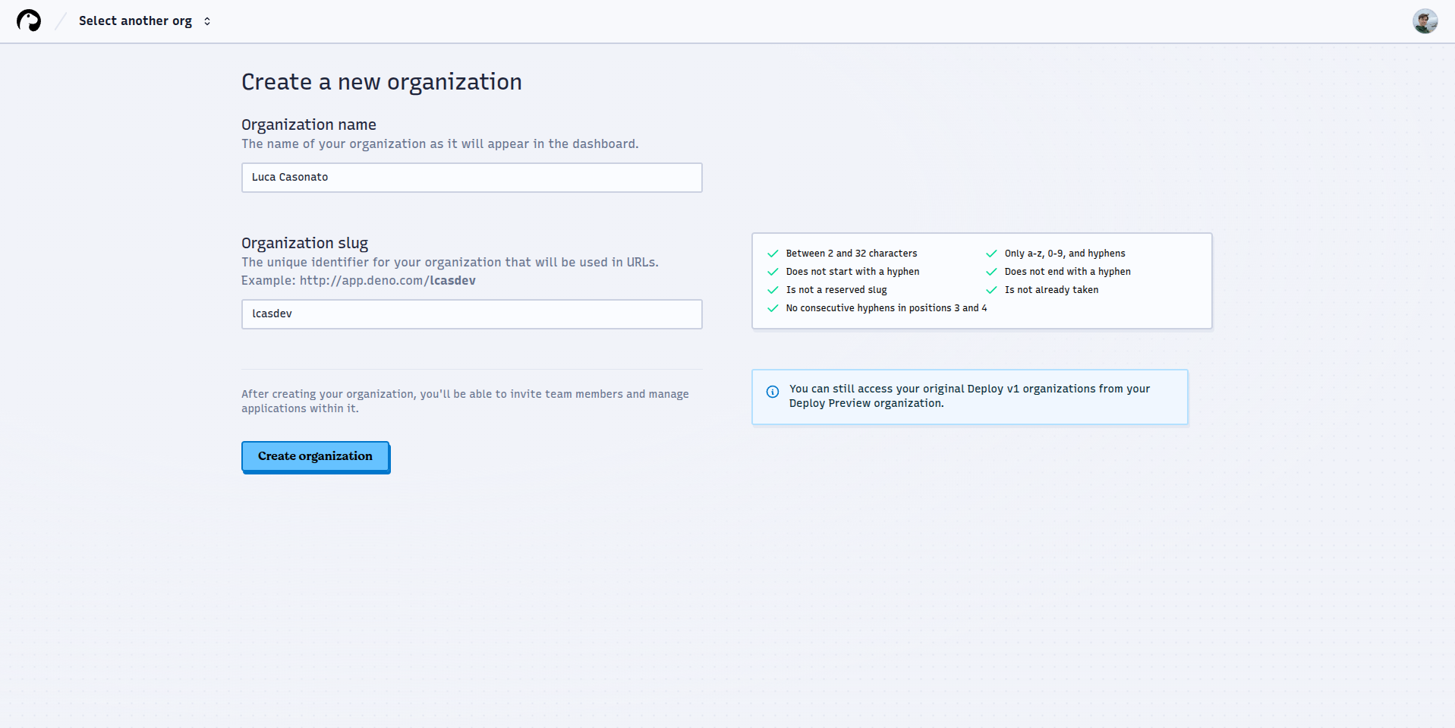The width and height of the screenshot is (1455, 728).
Task: Click the slug validation rules panel
Action: tap(981, 280)
